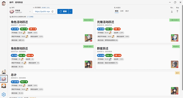Image resolution: width=183 pixels, height=98 pixels.
Task: Click the vertical scrollbar on right edge
Action: [182, 48]
